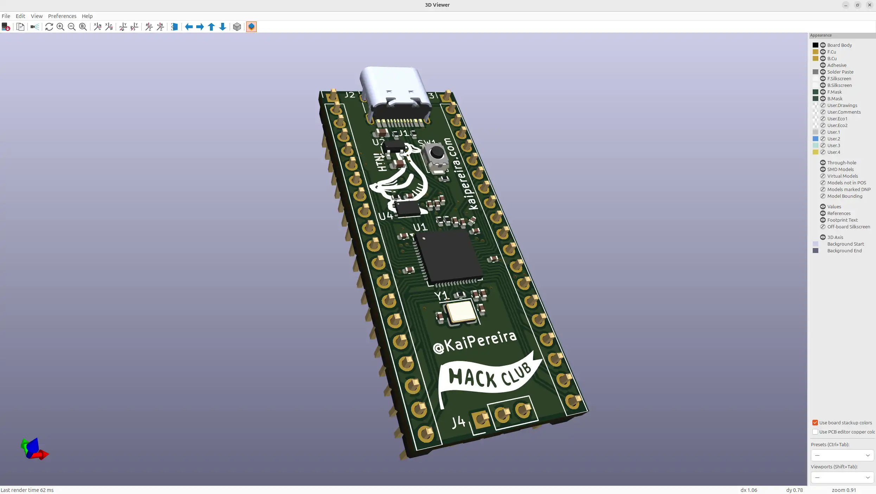Open the Presets dropdown
This screenshot has height=494, width=876.
coord(842,455)
